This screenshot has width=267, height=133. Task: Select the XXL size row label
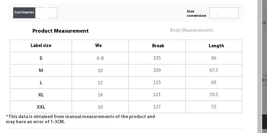tap(41, 107)
